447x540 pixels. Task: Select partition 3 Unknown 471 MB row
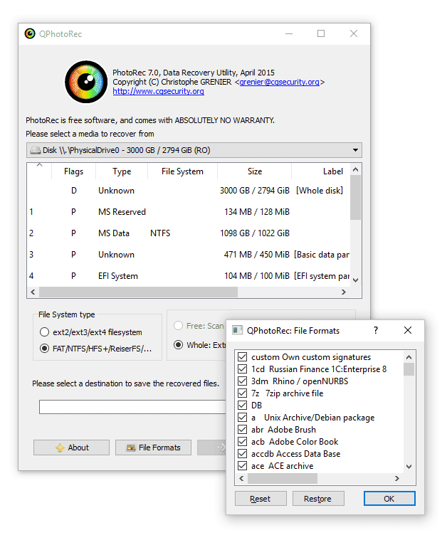(189, 255)
